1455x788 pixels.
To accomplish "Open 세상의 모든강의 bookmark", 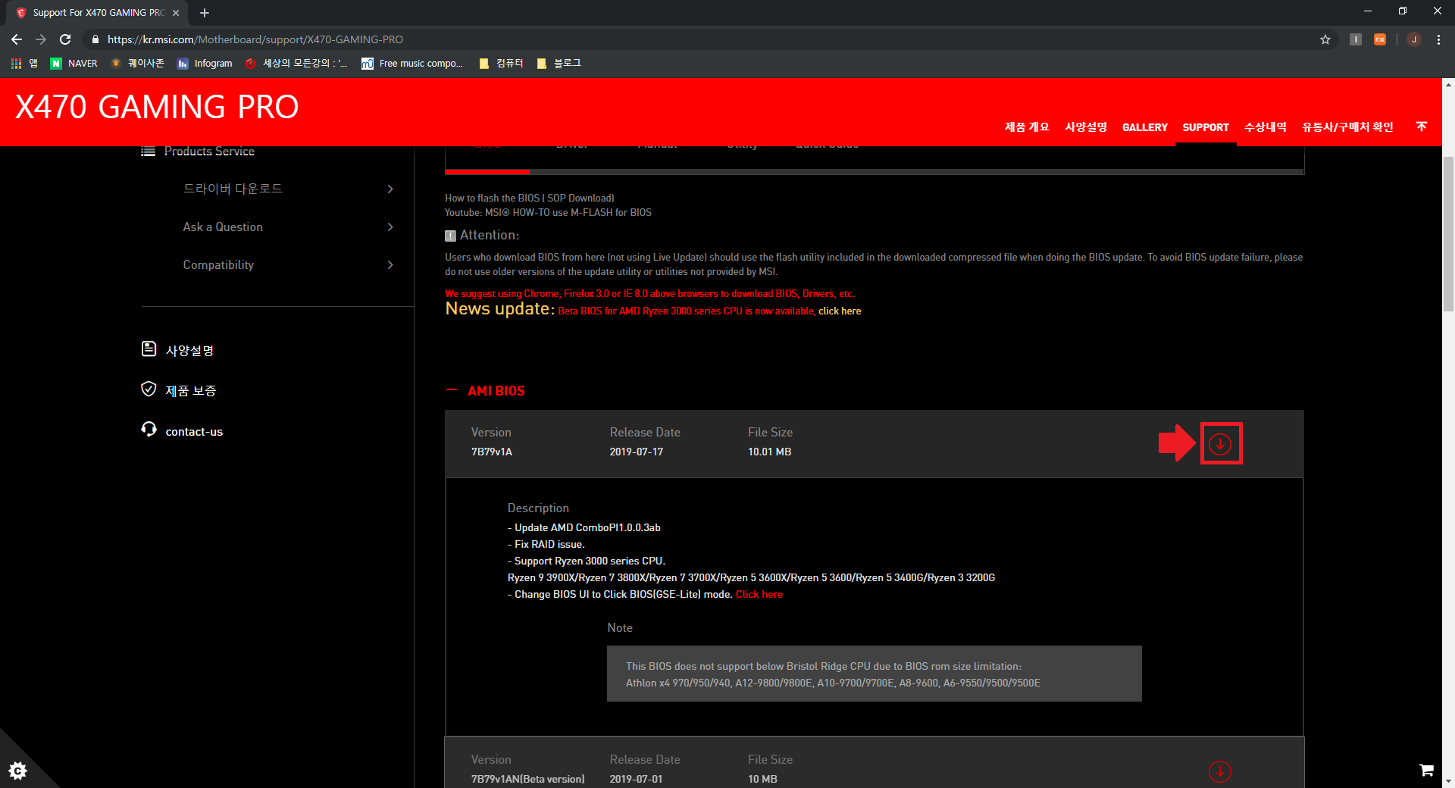I will [x=296, y=64].
